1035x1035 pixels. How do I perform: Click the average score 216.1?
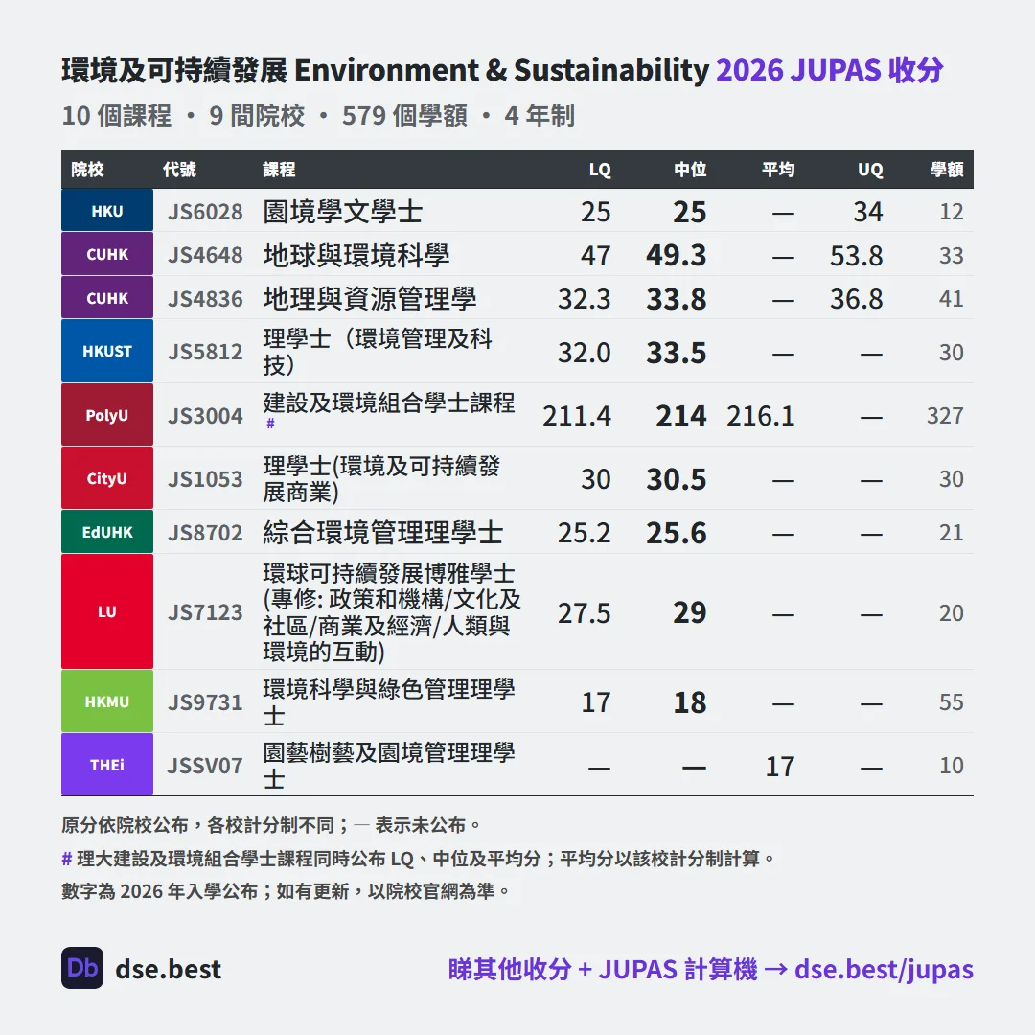tap(760, 417)
